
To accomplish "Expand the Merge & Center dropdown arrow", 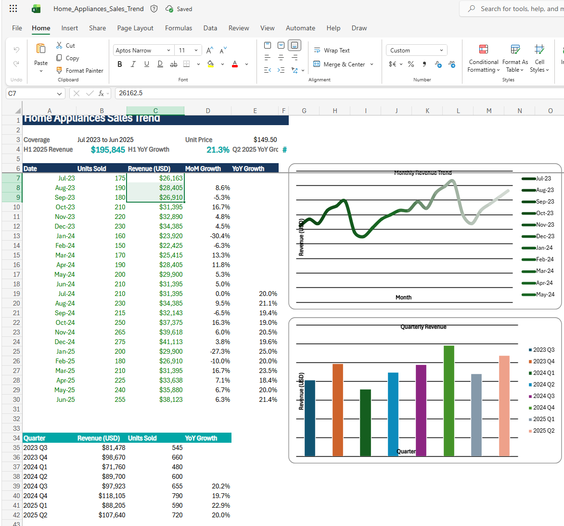I will pos(372,64).
